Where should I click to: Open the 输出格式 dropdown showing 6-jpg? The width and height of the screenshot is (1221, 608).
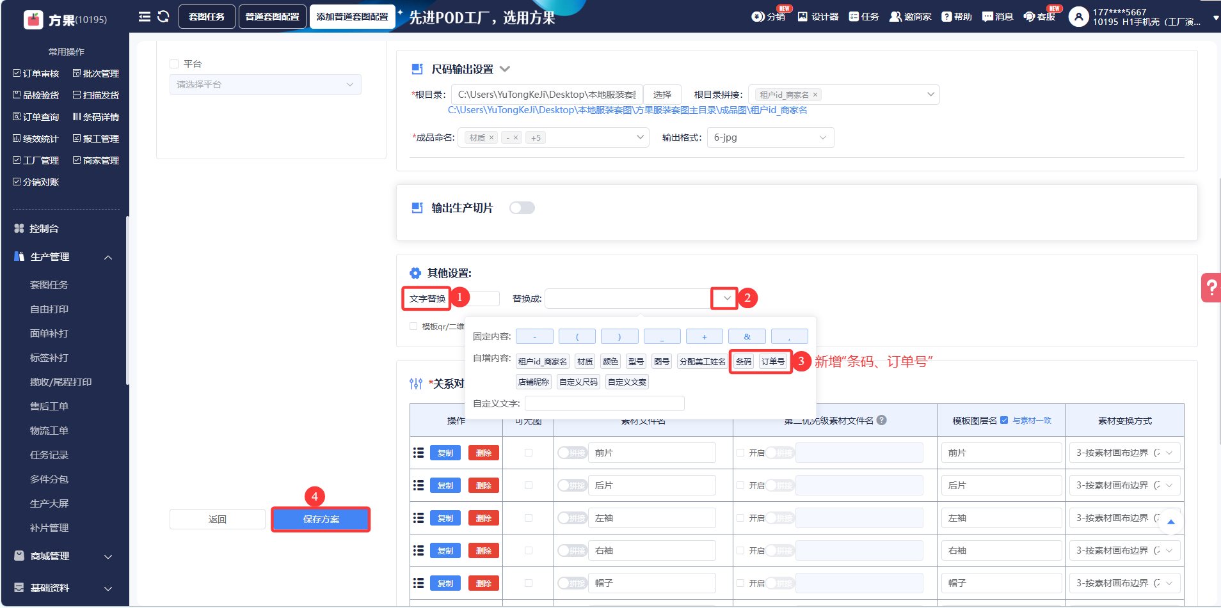[x=770, y=137]
